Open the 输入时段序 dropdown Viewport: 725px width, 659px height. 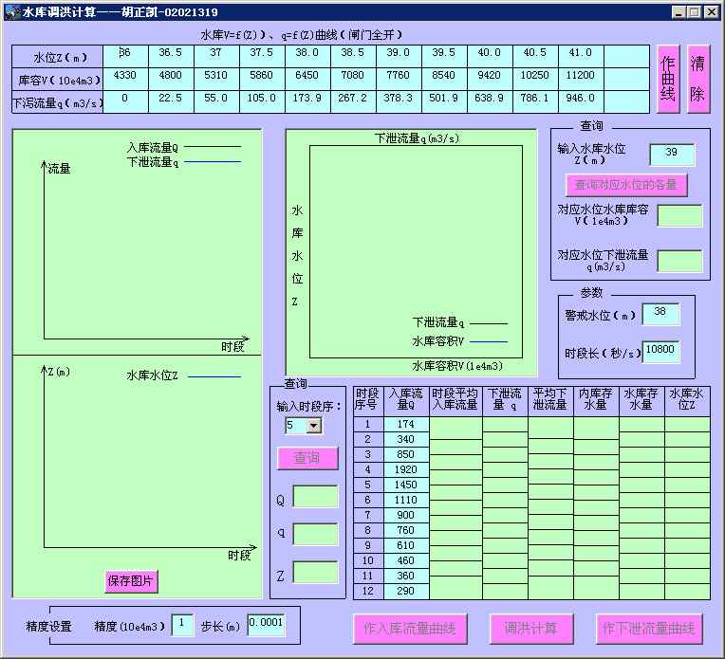point(313,427)
